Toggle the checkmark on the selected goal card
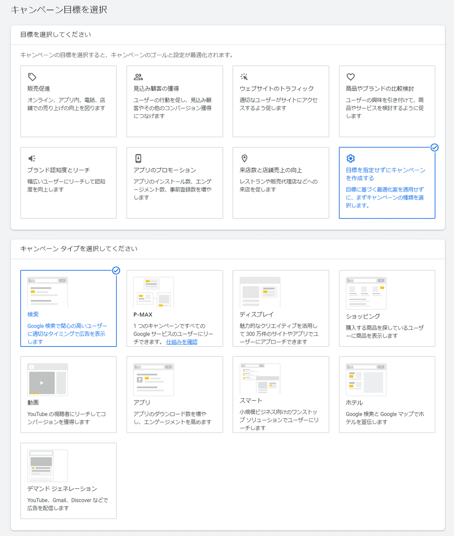The width and height of the screenshot is (454, 536). point(435,148)
